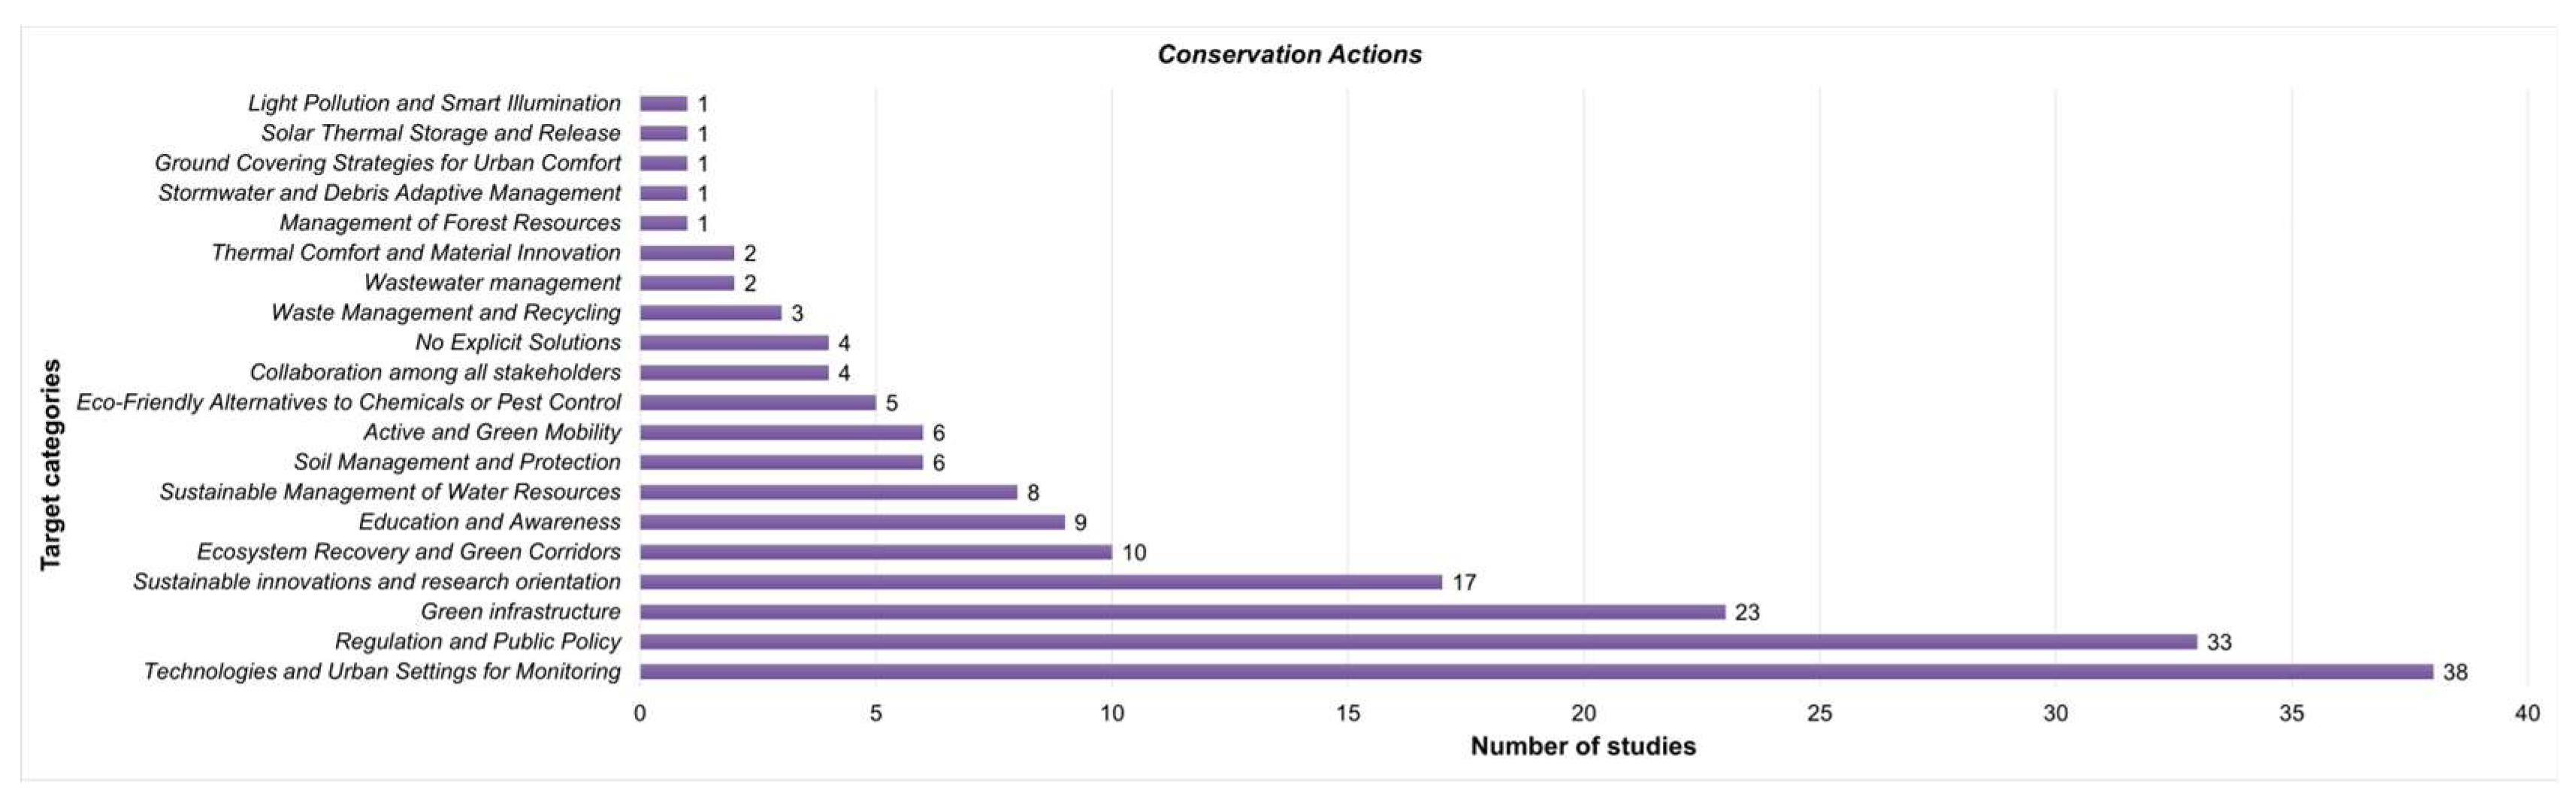Click the Waste Management and Recycling bar
This screenshot has height=808, width=2576.
710,312
